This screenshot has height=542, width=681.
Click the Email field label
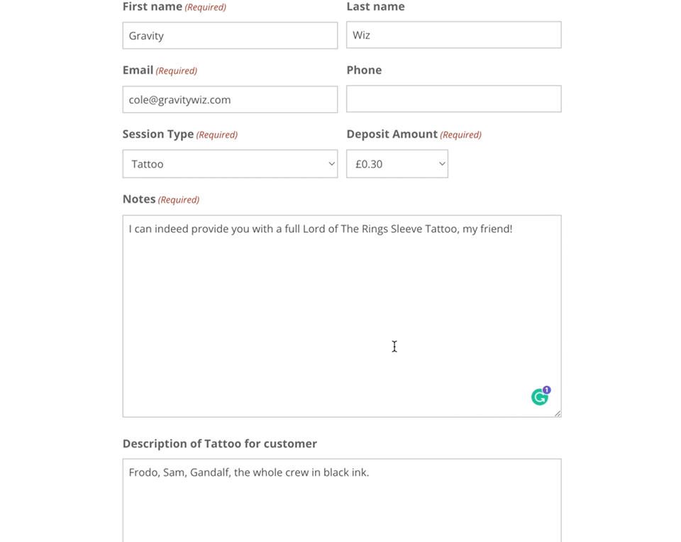tap(138, 70)
